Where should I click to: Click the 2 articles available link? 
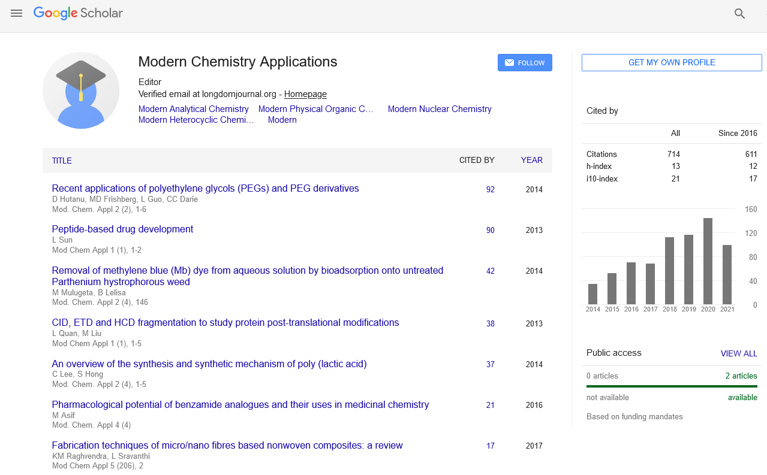(741, 376)
